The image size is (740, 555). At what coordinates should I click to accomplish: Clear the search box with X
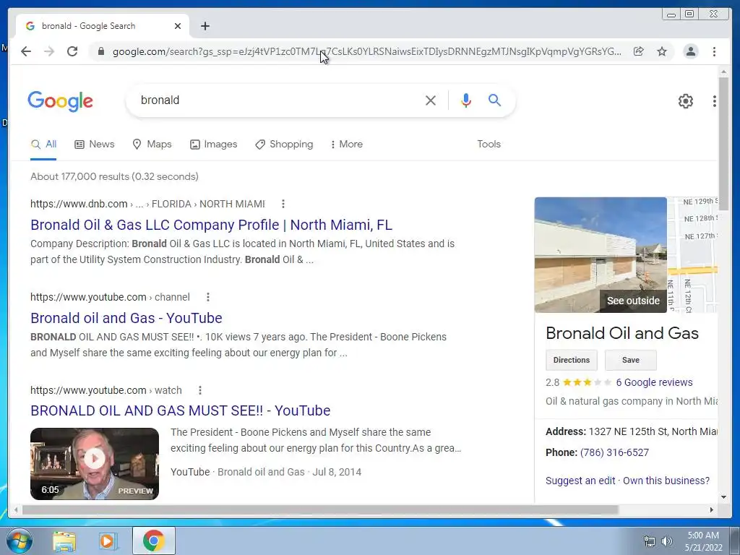pyautogui.click(x=431, y=100)
